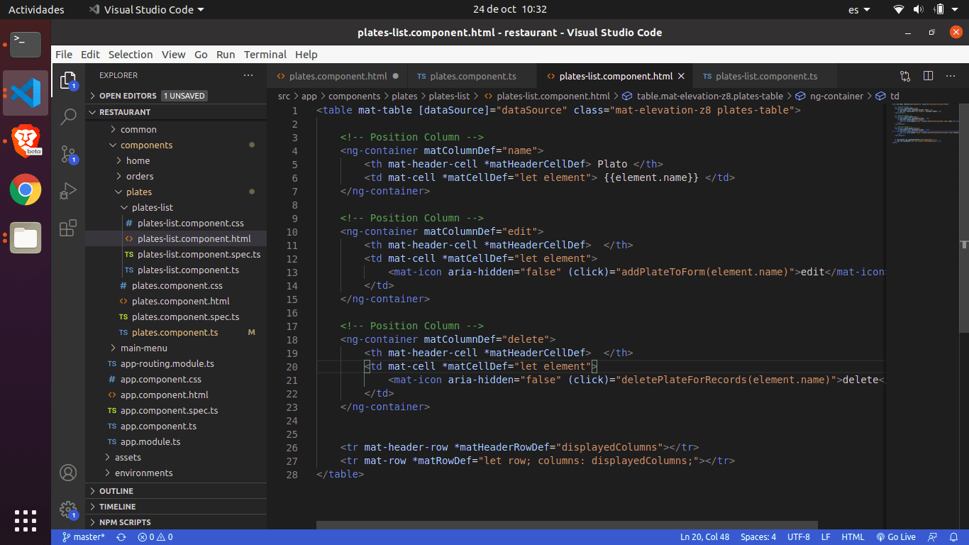
Task: Change the HTML language mode
Action: click(x=853, y=537)
